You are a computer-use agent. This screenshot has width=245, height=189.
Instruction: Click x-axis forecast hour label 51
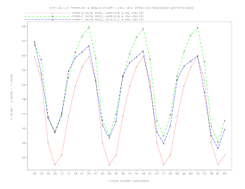[x=150, y=174]
